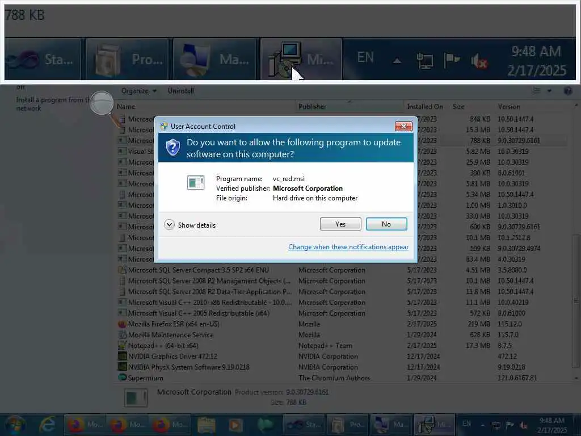Screen dimensions: 581x436
Task: Select Mozilla Maintenance Service entry
Action: [x=341, y=335]
